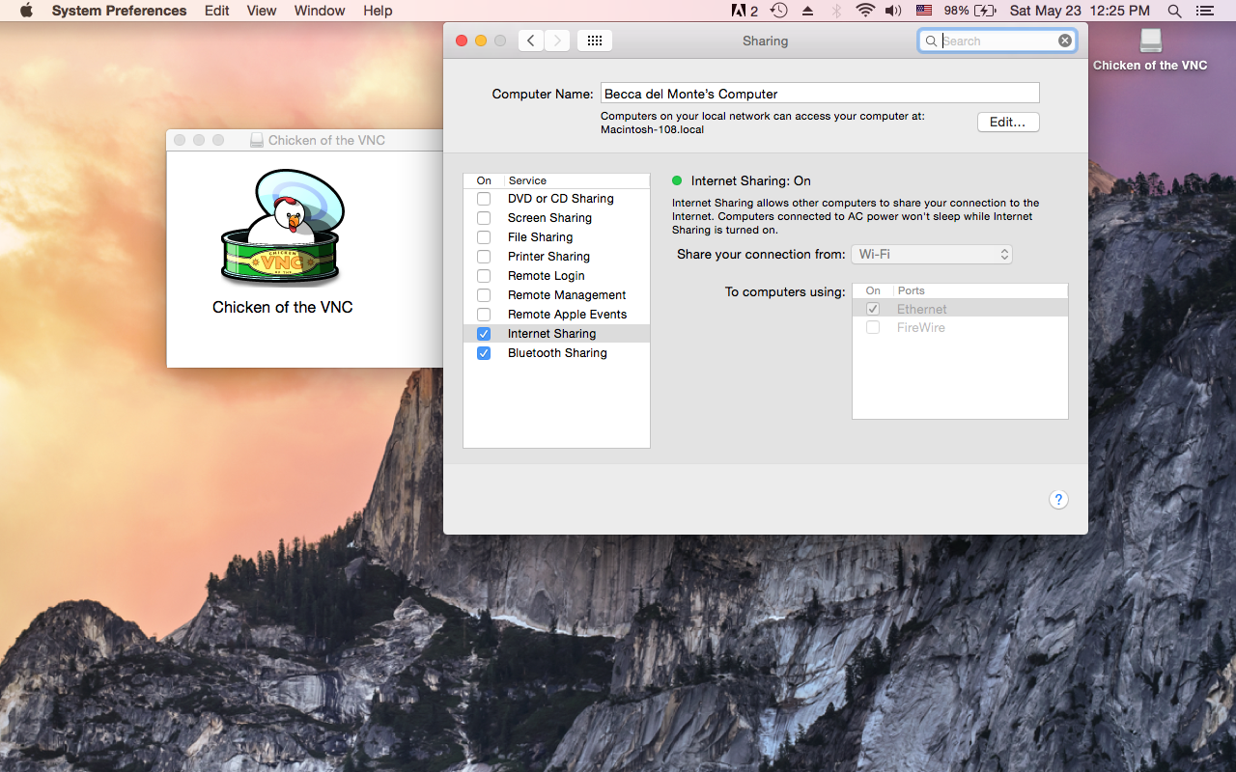The image size is (1236, 772).
Task: Click the Chicken of the VNC app icon
Action: pyautogui.click(x=283, y=228)
